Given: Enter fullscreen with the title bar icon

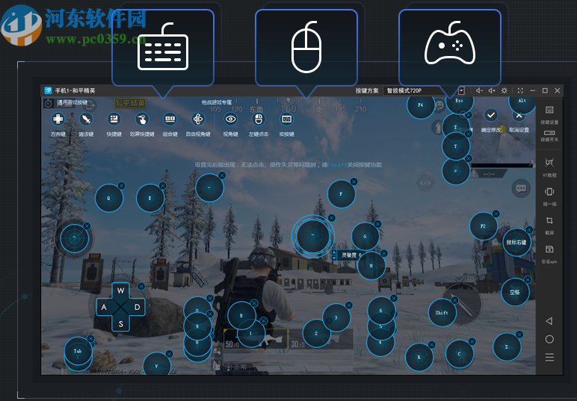Looking at the screenshot, I should pos(520,90).
